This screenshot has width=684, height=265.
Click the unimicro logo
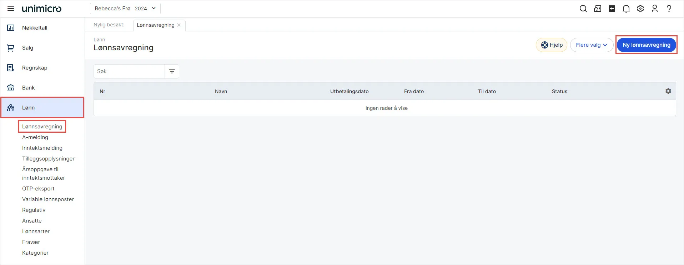click(41, 9)
